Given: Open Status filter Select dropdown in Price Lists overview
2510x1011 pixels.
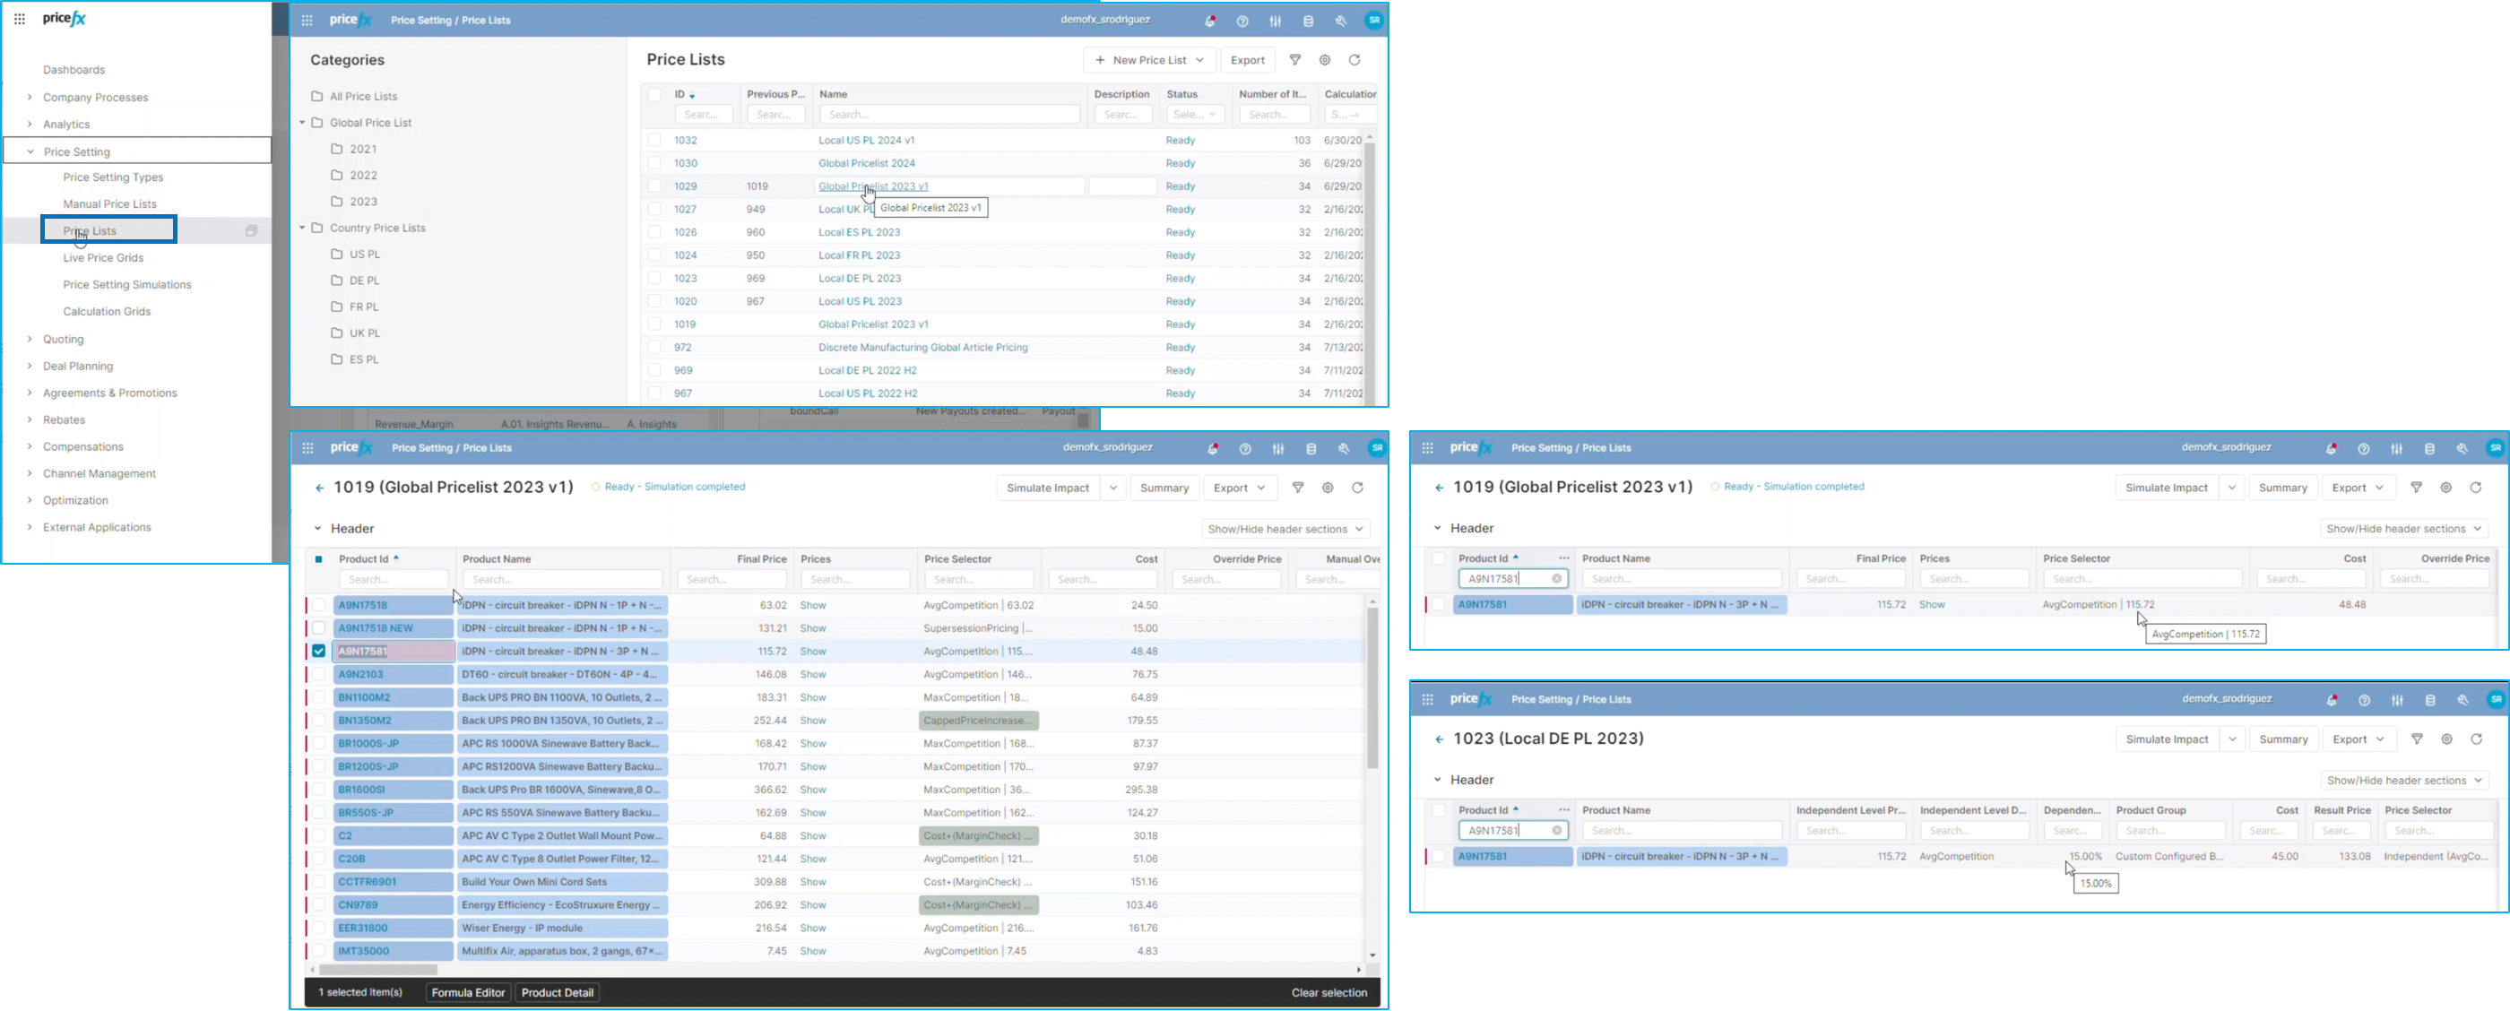Looking at the screenshot, I should (x=1194, y=115).
